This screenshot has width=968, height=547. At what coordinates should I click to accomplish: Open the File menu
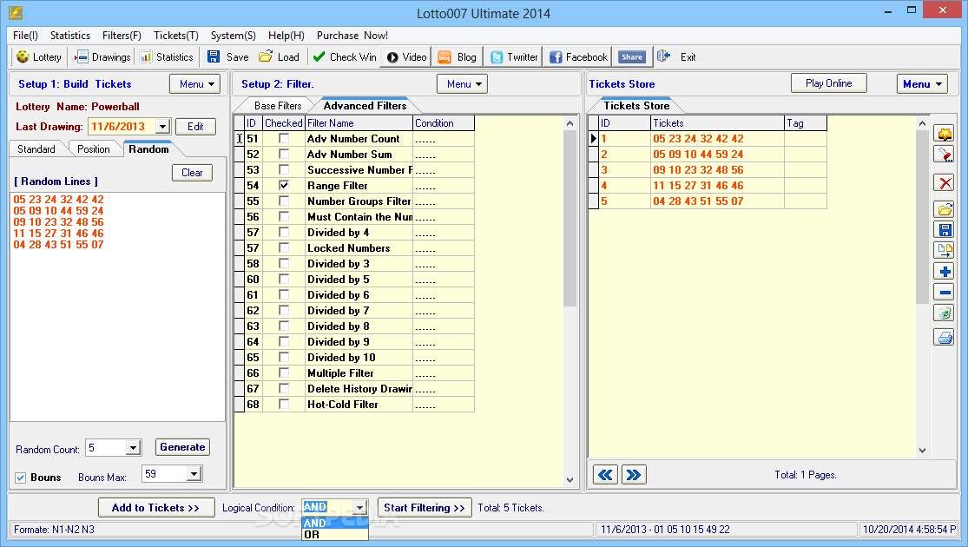click(25, 36)
